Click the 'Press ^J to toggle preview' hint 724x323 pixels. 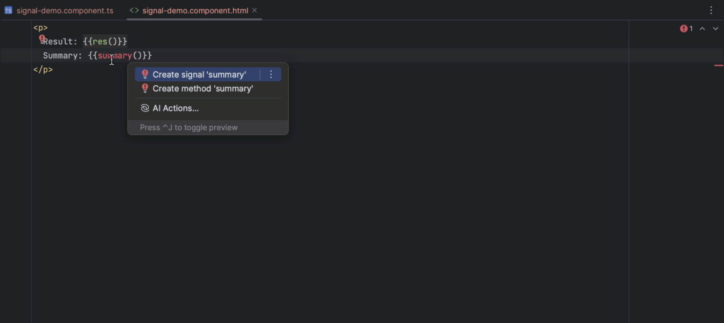click(189, 128)
